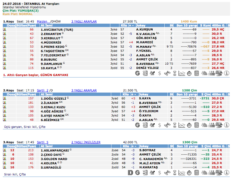Click the Jokey column header in race 2
This screenshot has width=236, height=180.
tap(144, 95)
